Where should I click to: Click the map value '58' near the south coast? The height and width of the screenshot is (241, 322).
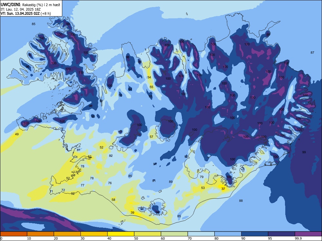(x=113, y=200)
